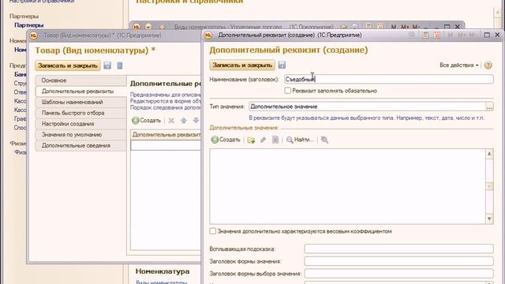Click the document icon after the pencil icon
The width and height of the screenshot is (505, 284).
275,140
